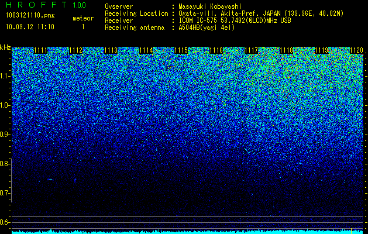Click the 0.6 frequency axis label
The image size is (368, 234).
[x=5, y=222]
